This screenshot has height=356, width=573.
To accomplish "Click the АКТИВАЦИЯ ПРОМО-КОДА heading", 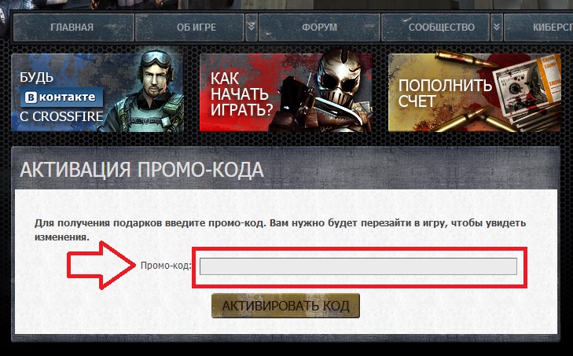I will pos(141,170).
